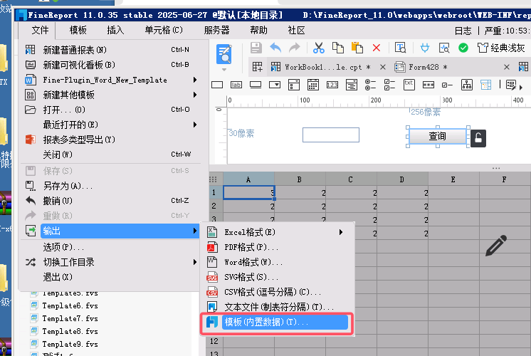Select the tree hierarchy widget icon
531x356 pixels.
[x=467, y=85]
